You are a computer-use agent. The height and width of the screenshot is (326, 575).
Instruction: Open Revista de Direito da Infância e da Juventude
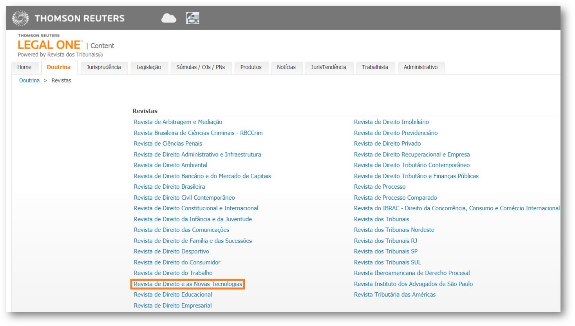coord(193,219)
